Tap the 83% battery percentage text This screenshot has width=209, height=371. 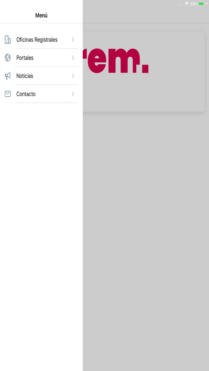[194, 4]
